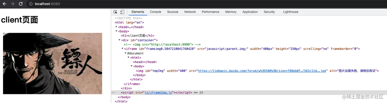Open the Sources tab
Screen dimensions: 387x103
pos(173,12)
